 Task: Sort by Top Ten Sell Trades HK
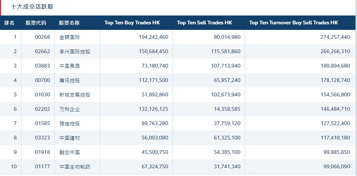coord(204,23)
